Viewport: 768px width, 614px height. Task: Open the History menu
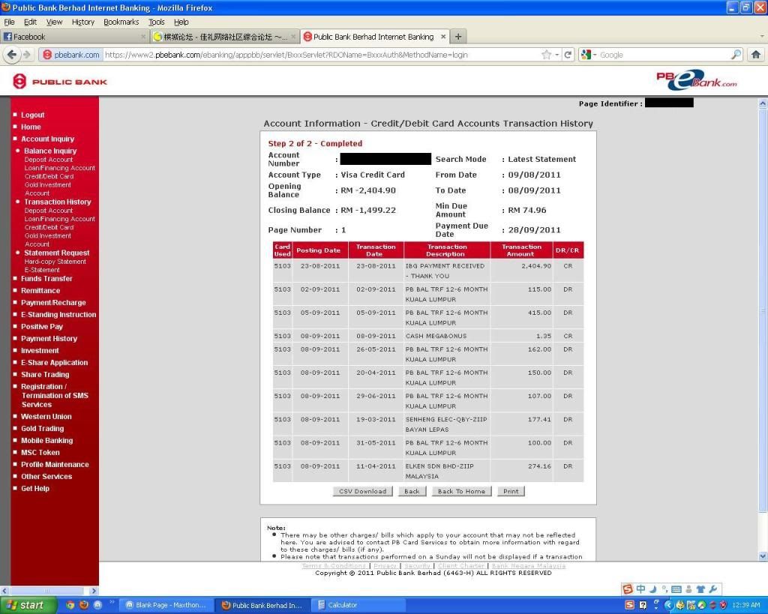(x=83, y=22)
